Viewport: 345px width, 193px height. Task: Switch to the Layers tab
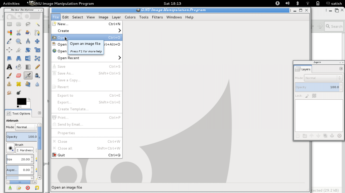303,69
